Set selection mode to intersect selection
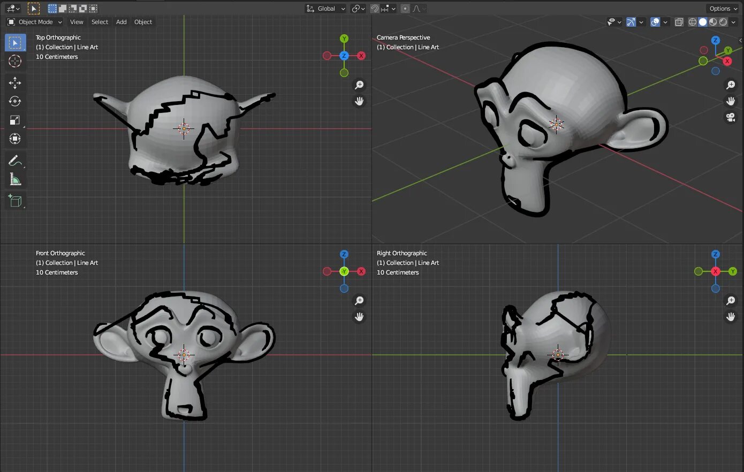 (93, 9)
